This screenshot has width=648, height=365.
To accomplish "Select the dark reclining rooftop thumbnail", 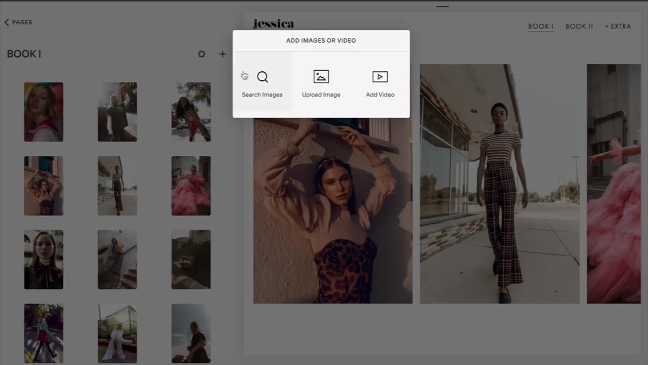I will click(191, 260).
